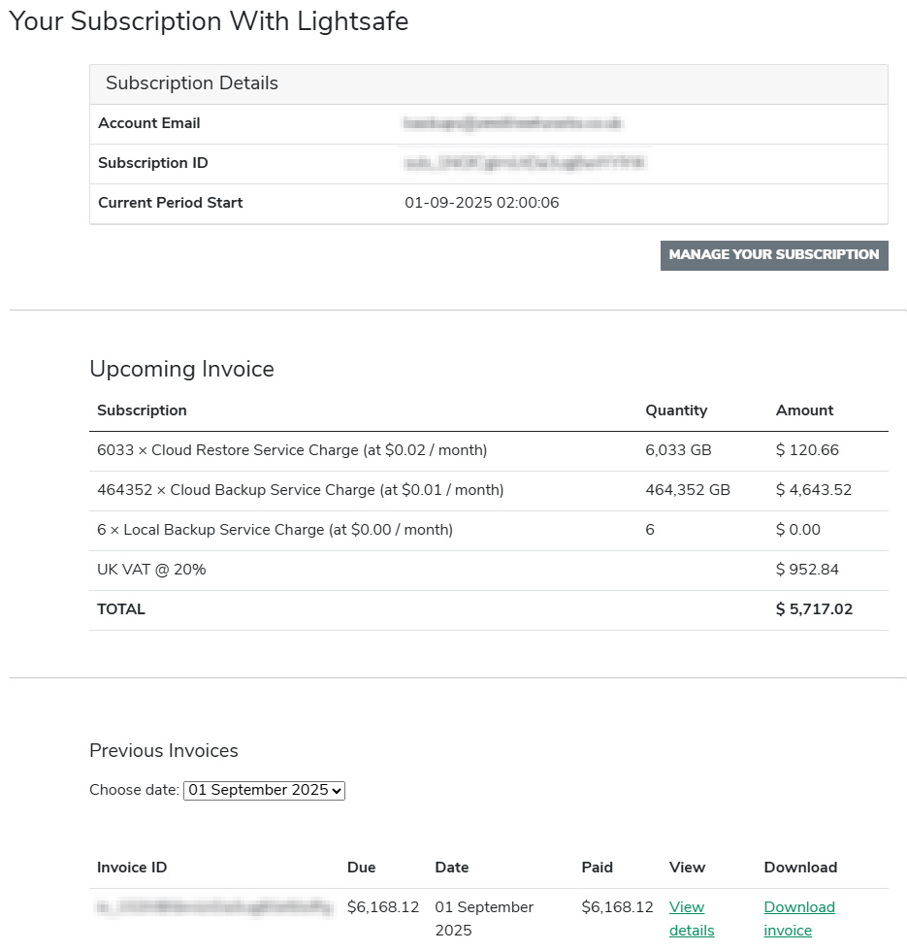907x951 pixels.
Task: Click the Upcoming Invoice heading
Action: (181, 369)
